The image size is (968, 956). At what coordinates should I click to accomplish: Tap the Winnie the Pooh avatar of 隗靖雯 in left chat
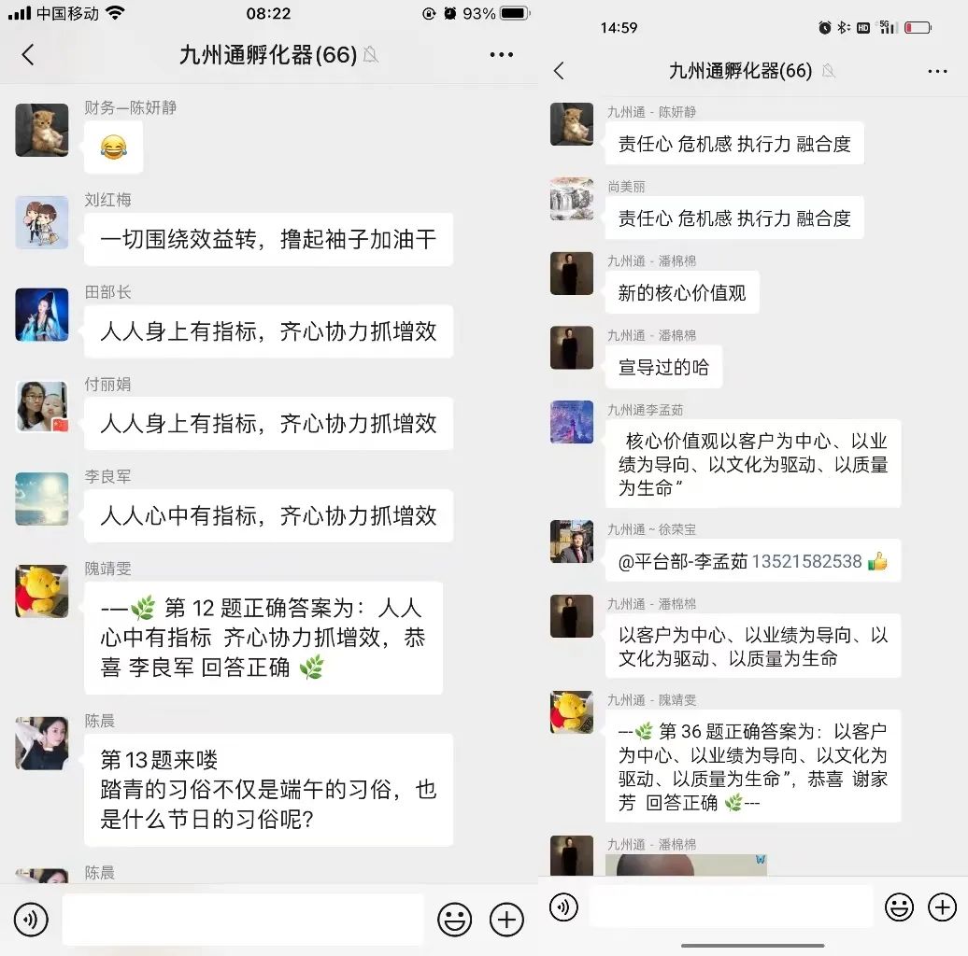42,591
